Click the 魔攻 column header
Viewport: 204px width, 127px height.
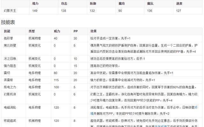[121, 3]
